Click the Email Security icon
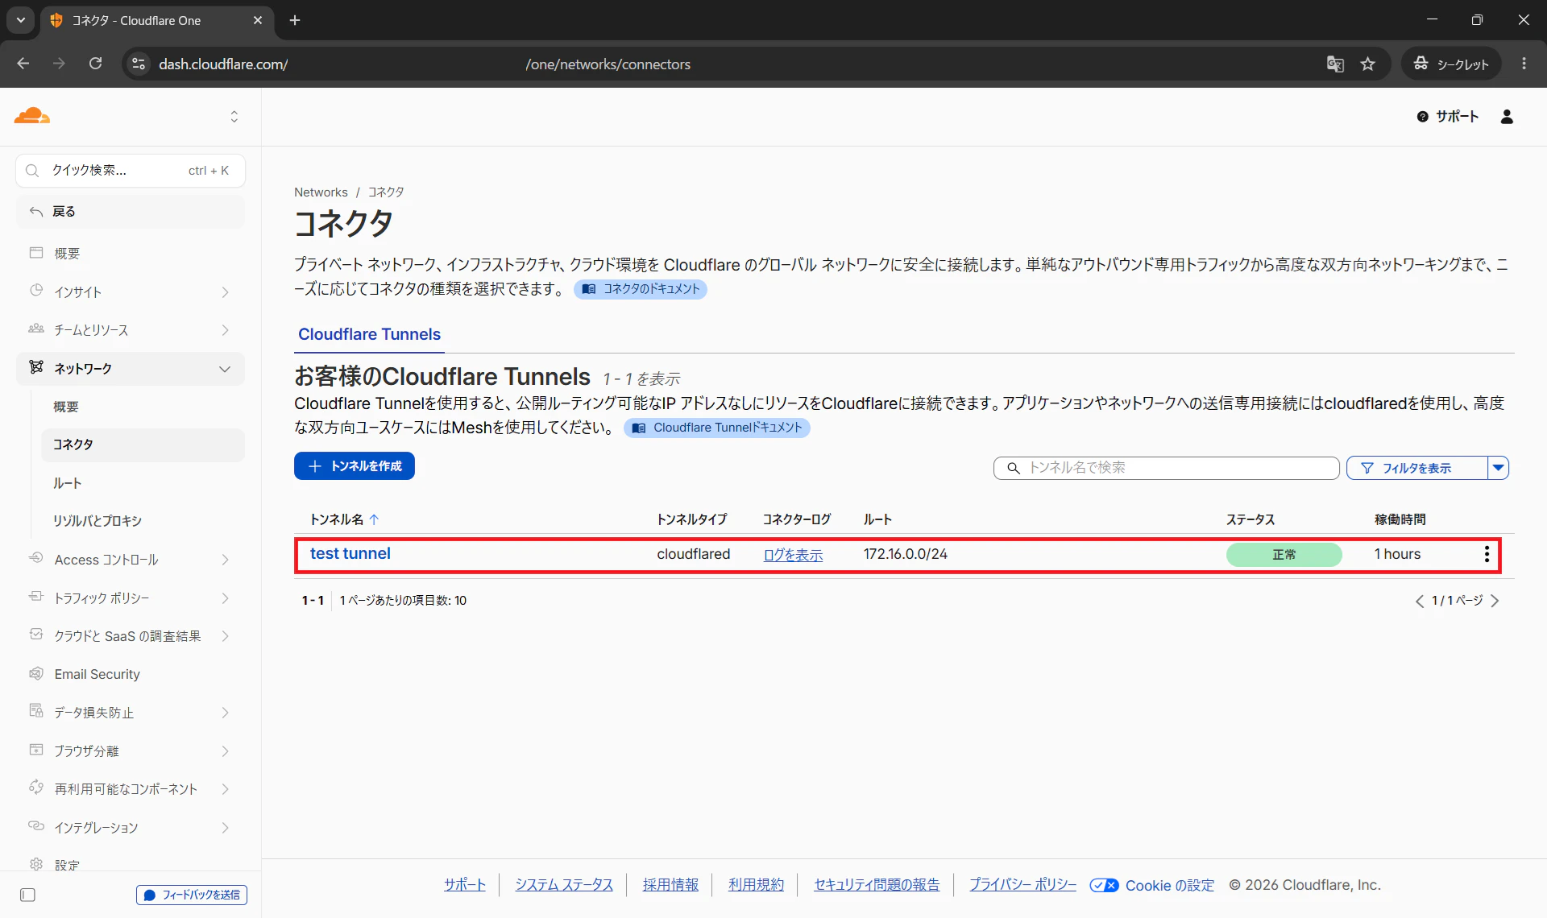The height and width of the screenshot is (918, 1547). pyautogui.click(x=36, y=673)
